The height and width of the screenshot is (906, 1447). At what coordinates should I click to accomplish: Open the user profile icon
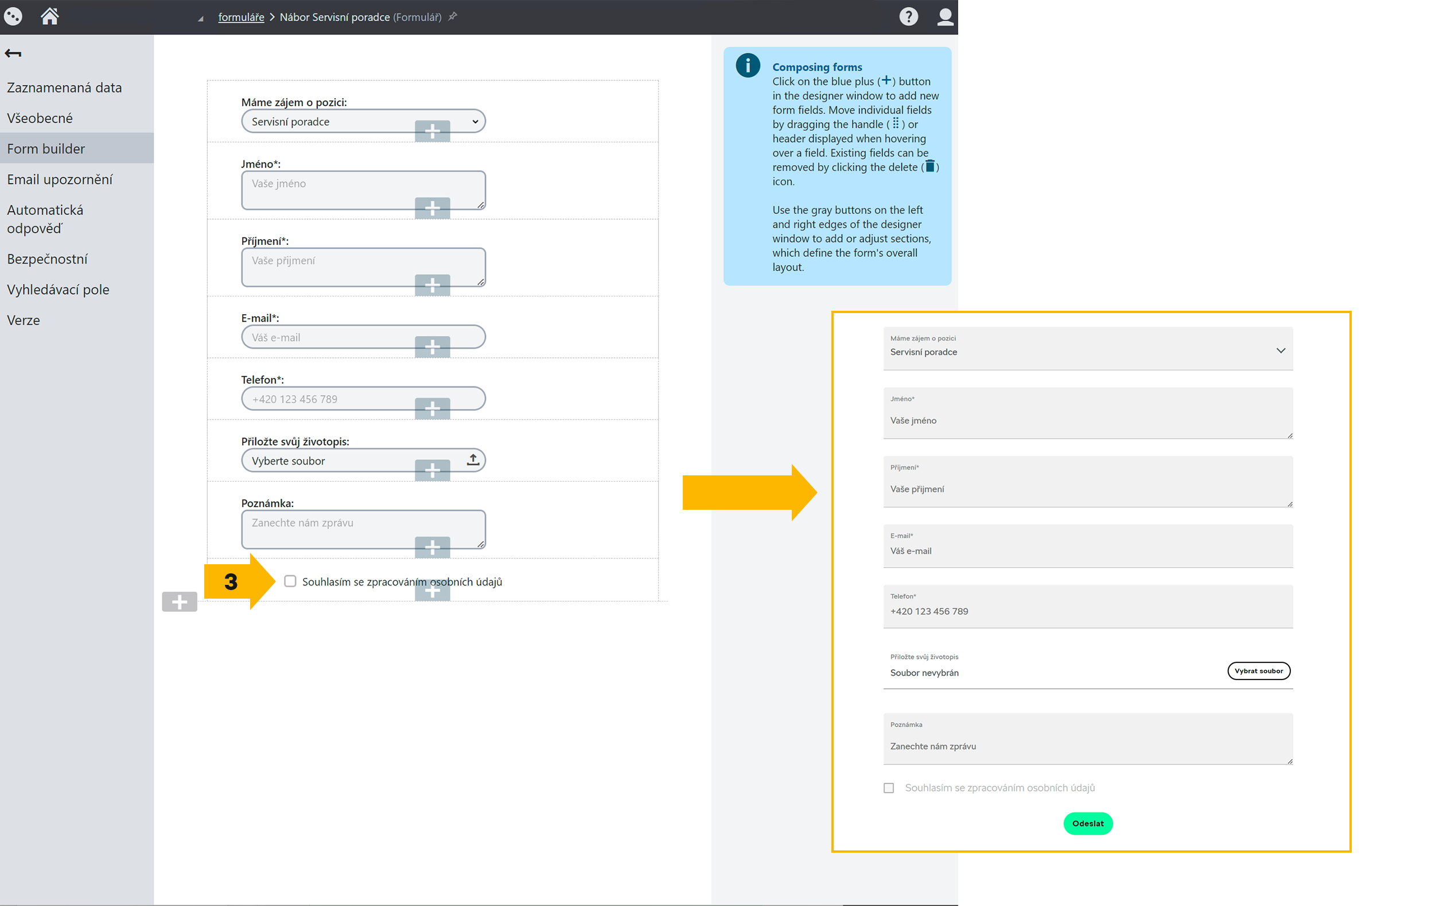pyautogui.click(x=945, y=16)
